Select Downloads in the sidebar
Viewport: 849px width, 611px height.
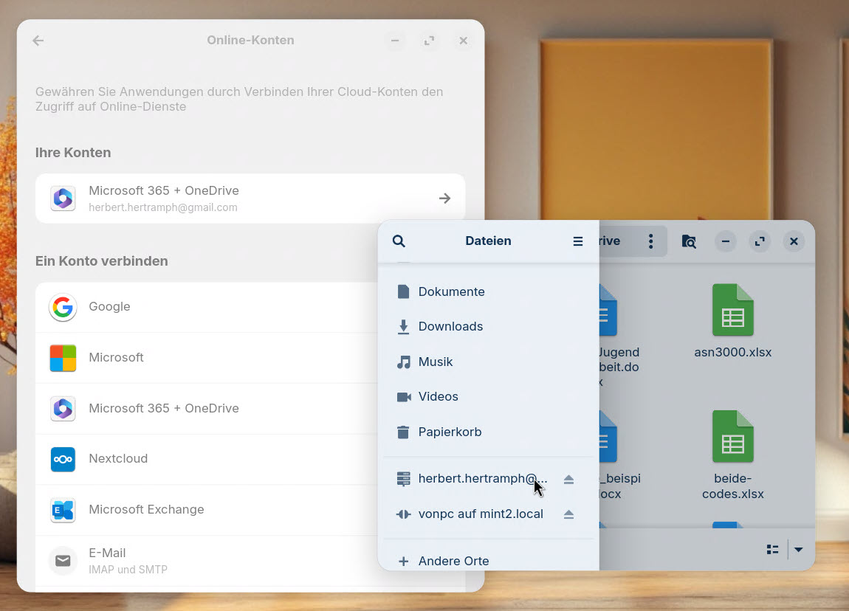pos(450,326)
